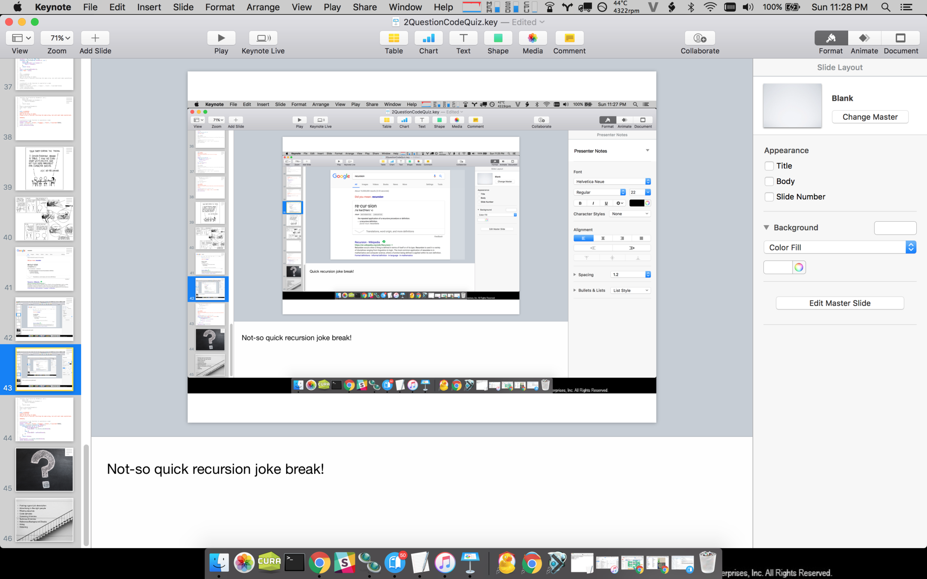Insert a Table from the toolbar
Screen dimensions: 927x579
(393, 38)
